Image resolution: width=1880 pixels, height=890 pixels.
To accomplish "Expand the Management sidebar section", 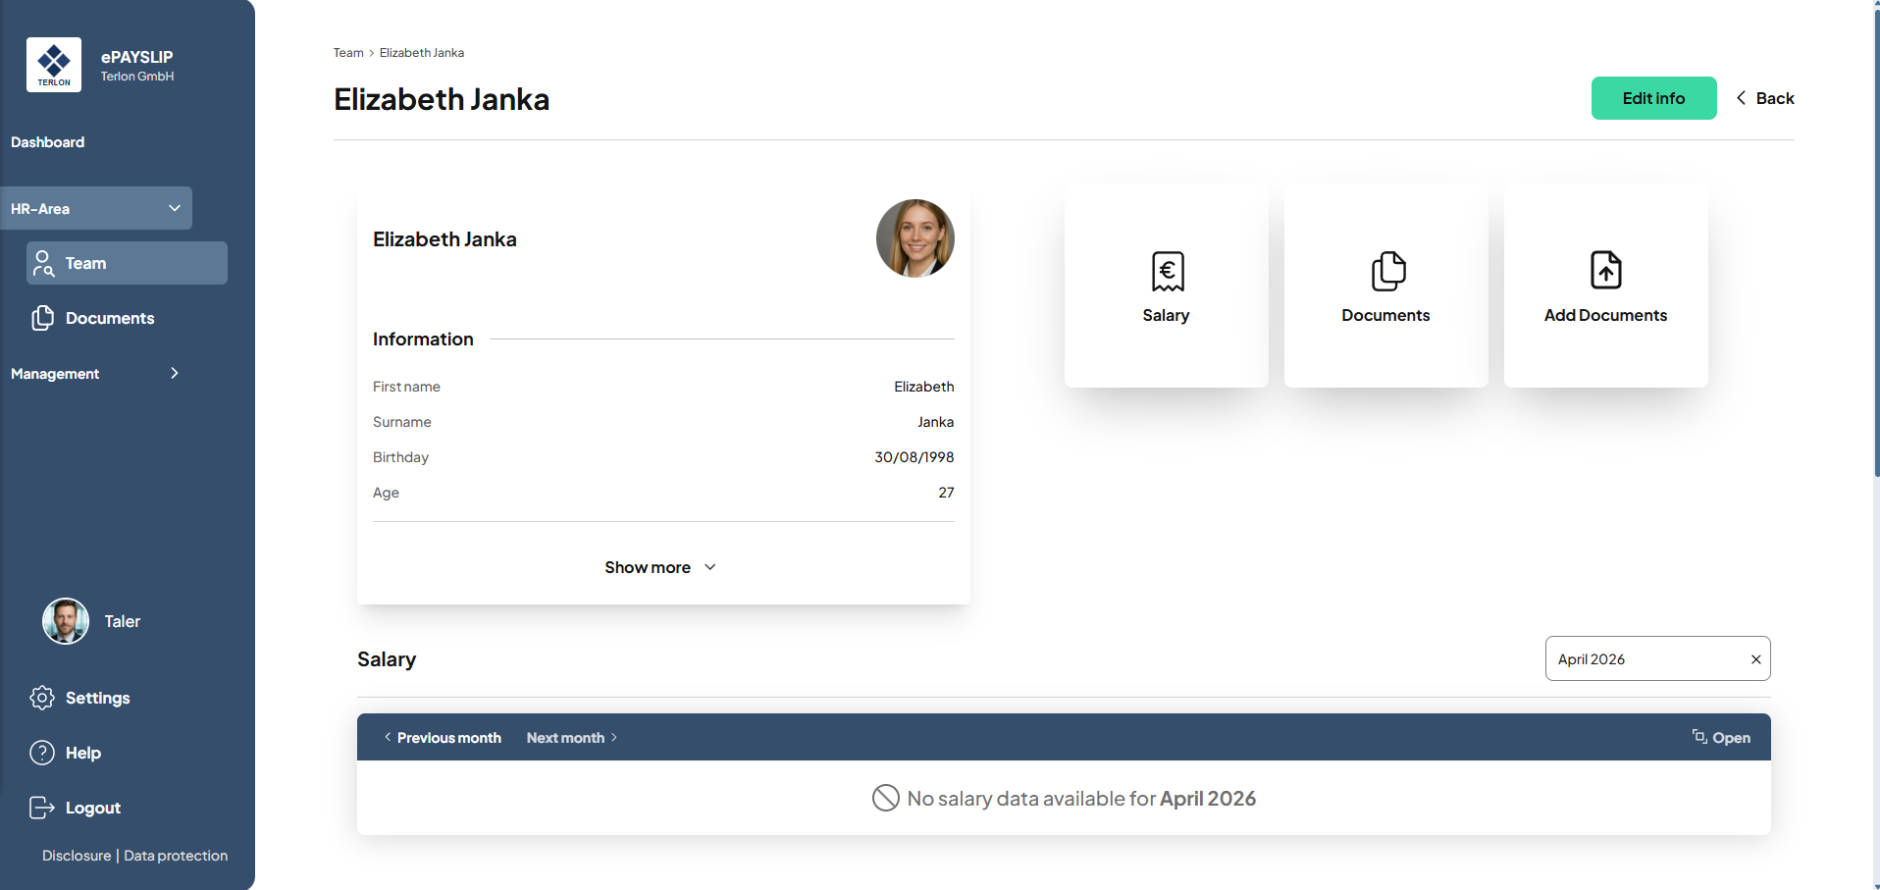I will [175, 373].
